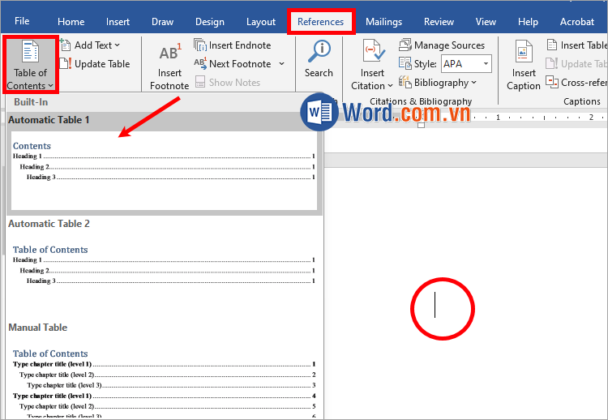
Task: Open Manage Sources dialog
Action: 442,45
